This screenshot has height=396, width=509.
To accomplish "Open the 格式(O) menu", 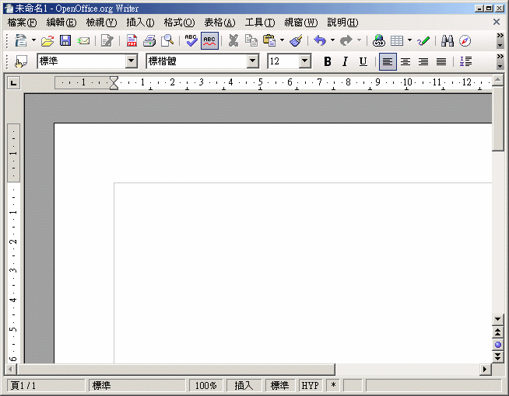I will (179, 23).
